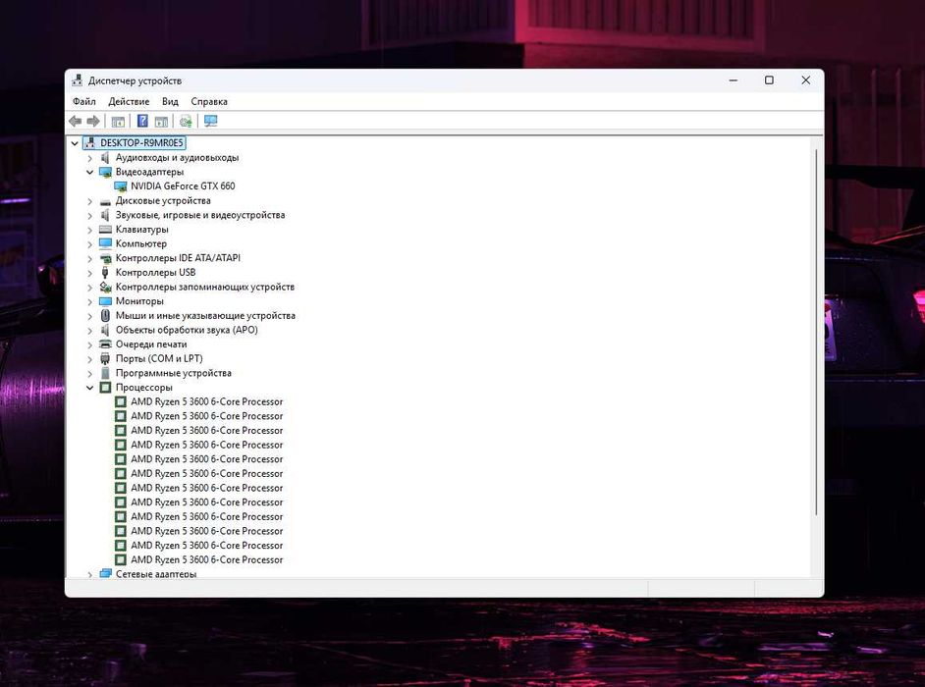Open the Файл menu
The image size is (925, 687).
[x=84, y=101]
